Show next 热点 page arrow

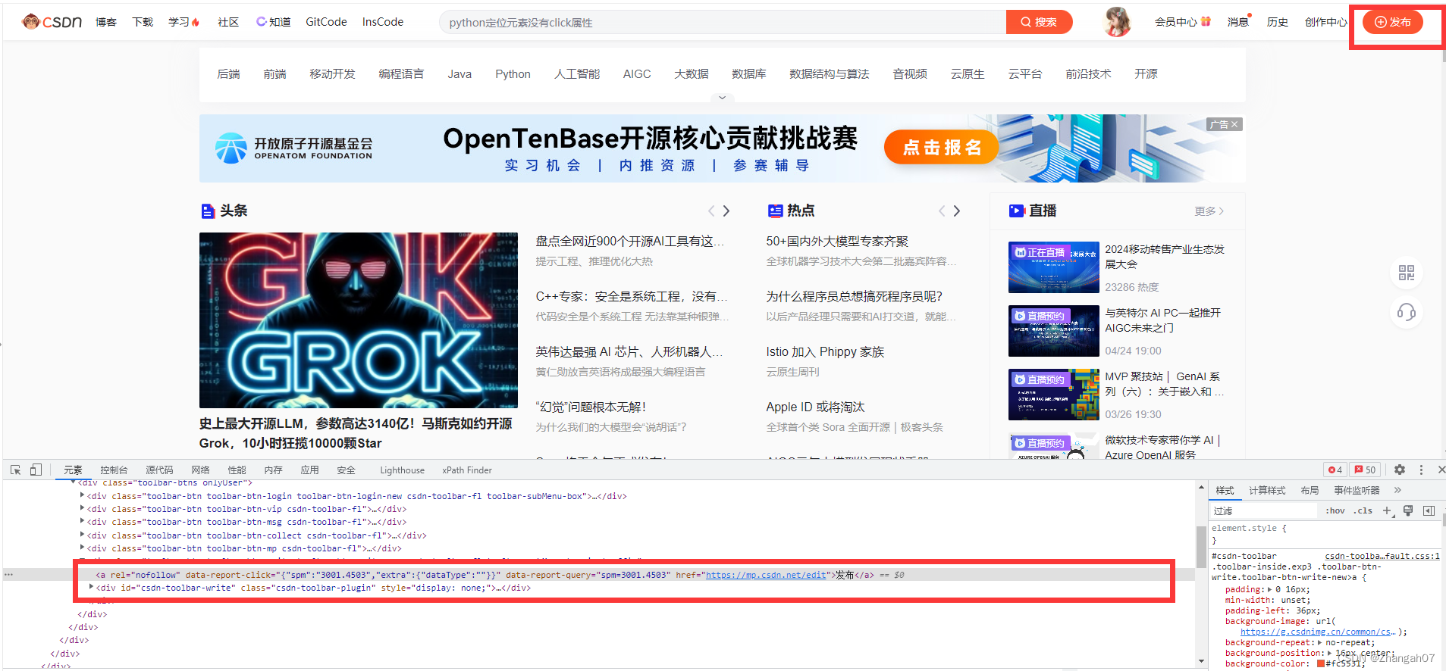click(957, 211)
